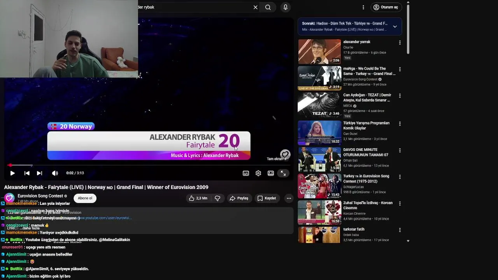Viewport: 498px width, 280px height.
Task: Open alexander yarrak video thumbnail
Action: [x=319, y=51]
